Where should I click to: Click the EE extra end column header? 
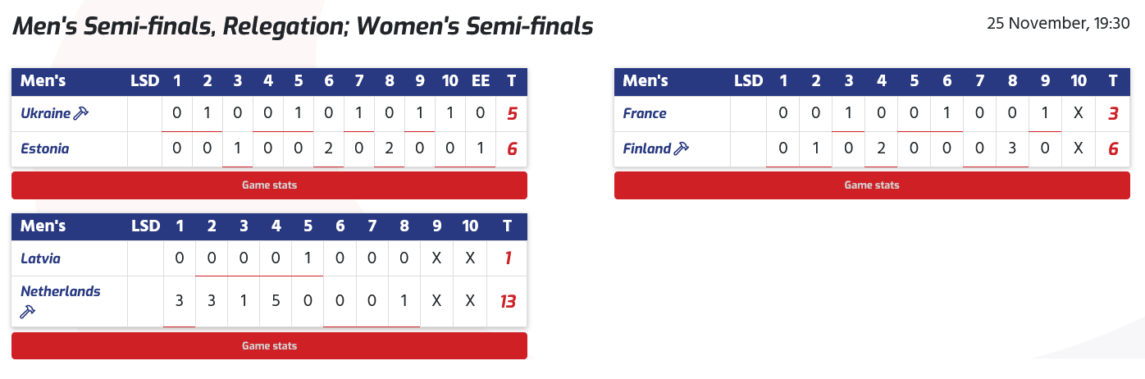click(x=481, y=80)
